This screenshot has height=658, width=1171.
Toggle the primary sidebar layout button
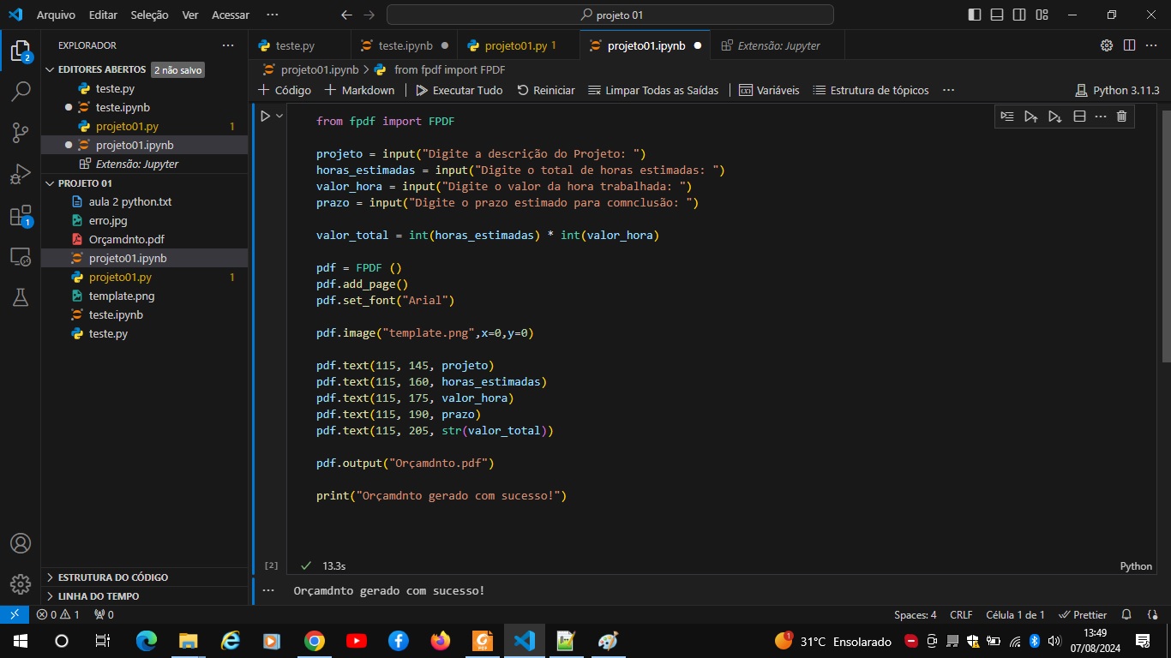pos(975,15)
